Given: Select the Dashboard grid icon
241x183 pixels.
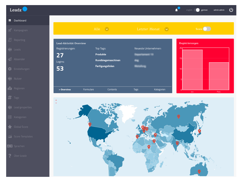Looking at the screenshot, I should 10,20.
